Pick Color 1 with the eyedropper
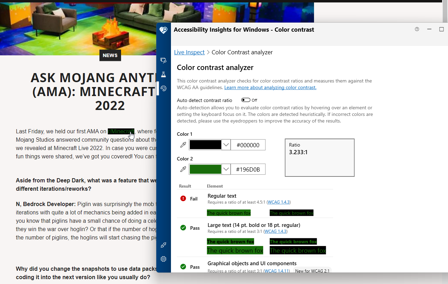Image resolution: width=448 pixels, height=284 pixels. 183,145
